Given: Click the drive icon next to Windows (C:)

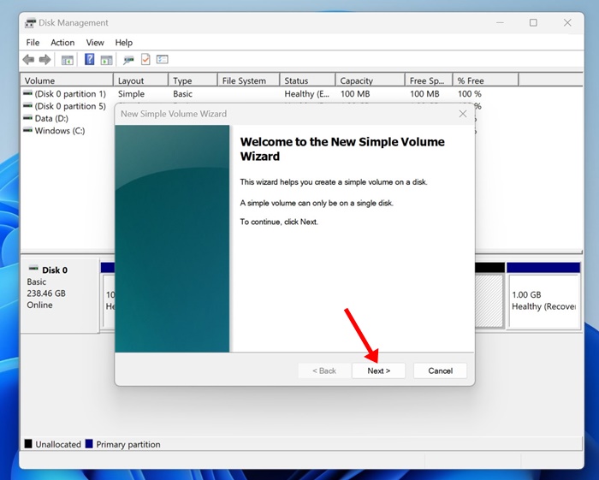Looking at the screenshot, I should [x=27, y=130].
